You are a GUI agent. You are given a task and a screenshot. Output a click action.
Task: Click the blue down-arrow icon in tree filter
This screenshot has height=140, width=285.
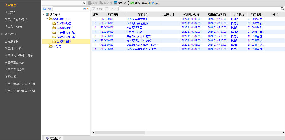(x=84, y=9)
